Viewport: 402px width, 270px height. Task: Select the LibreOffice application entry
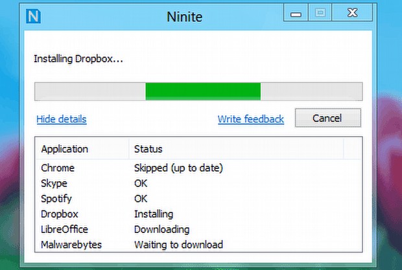(64, 229)
